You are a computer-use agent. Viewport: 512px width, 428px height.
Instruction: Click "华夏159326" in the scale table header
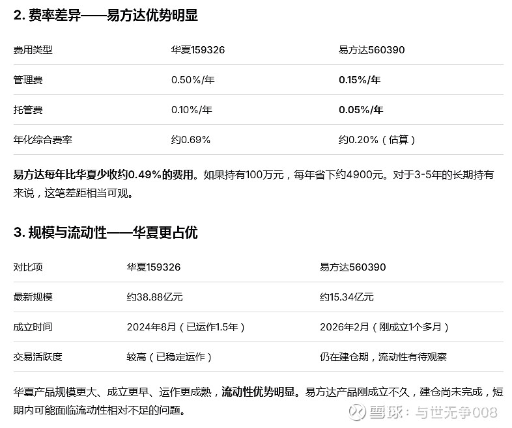coord(154,267)
